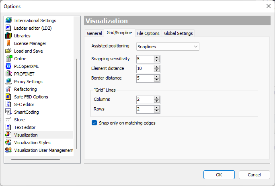Click the SmartCoding icon
This screenshot has width=275, height=186.
pyautogui.click(x=8, y=112)
